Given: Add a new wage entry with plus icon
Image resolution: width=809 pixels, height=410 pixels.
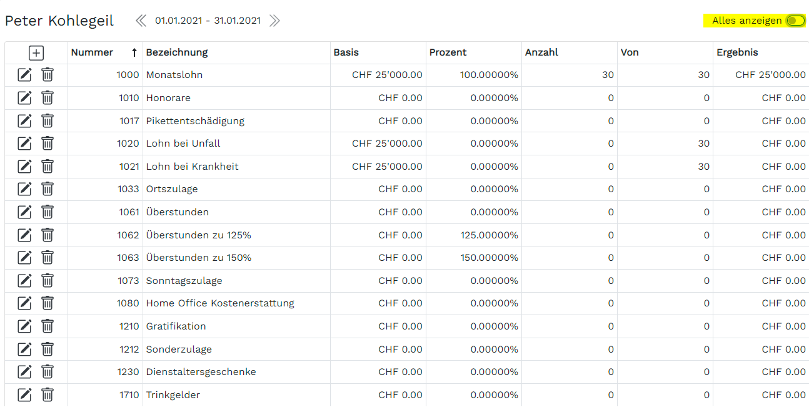Looking at the screenshot, I should click(36, 53).
